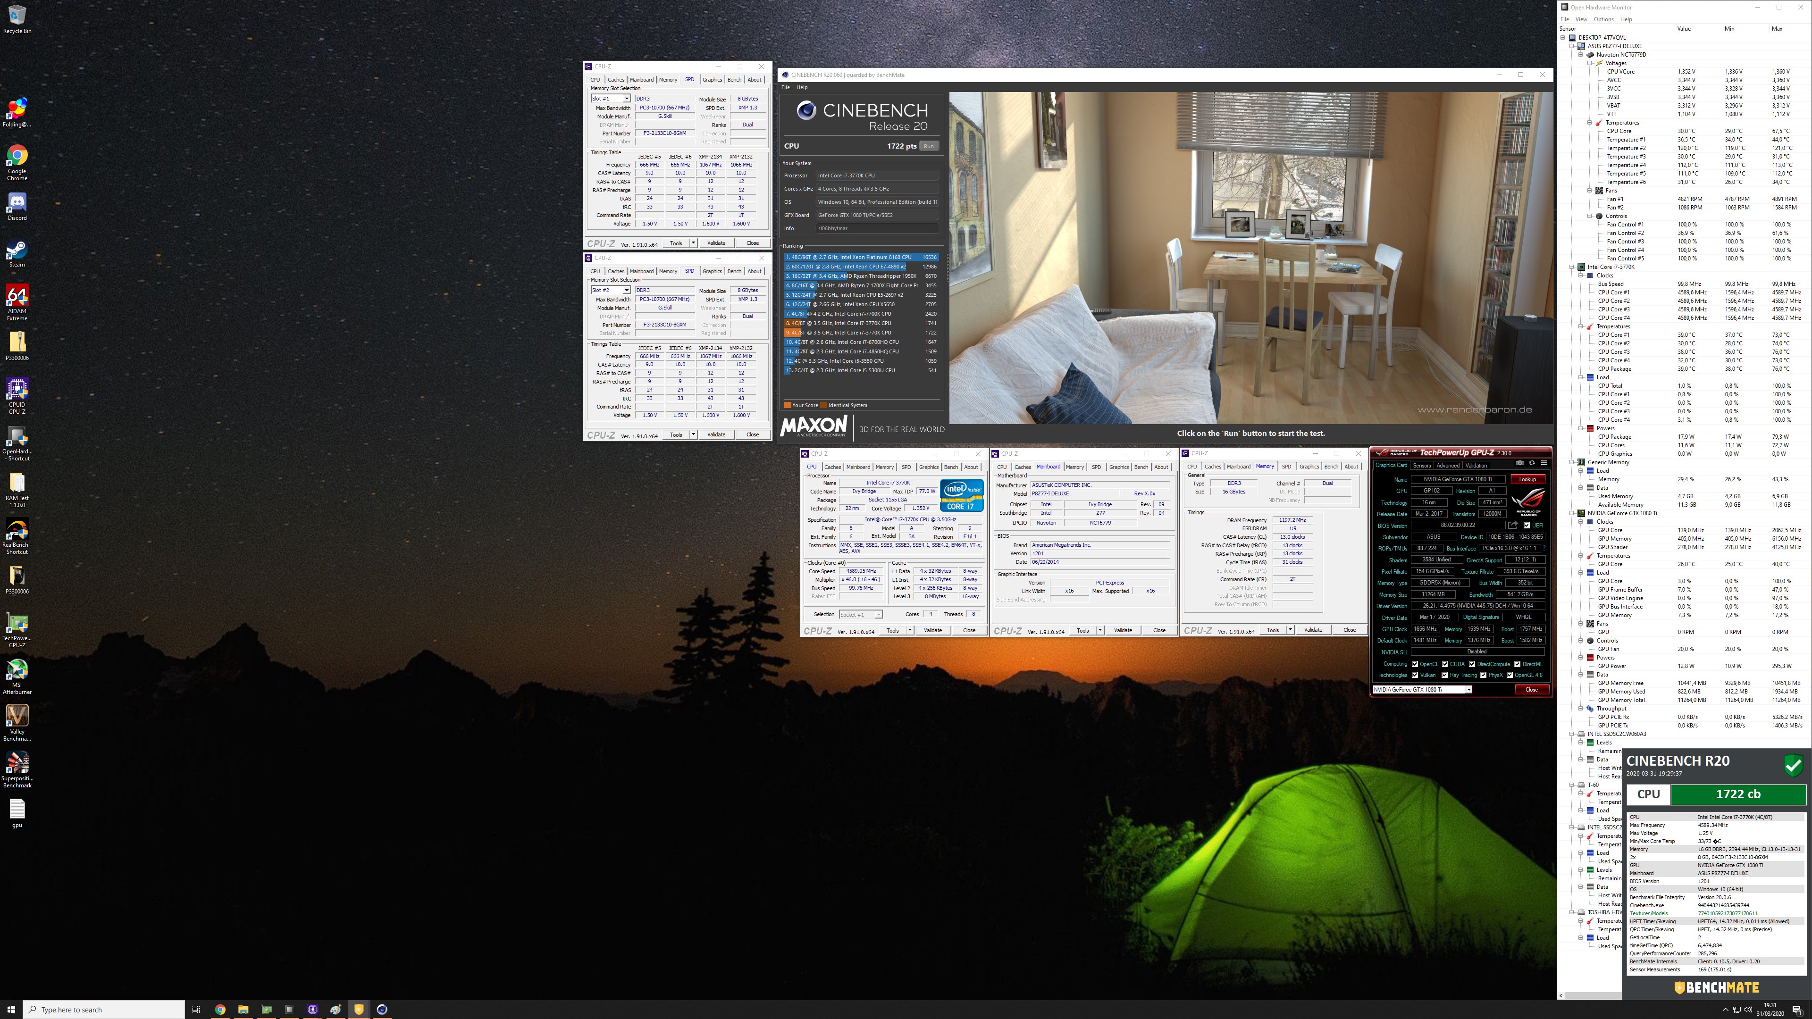The height and width of the screenshot is (1019, 1812).
Task: Open the Discord desktop shortcut
Action: pos(17,207)
